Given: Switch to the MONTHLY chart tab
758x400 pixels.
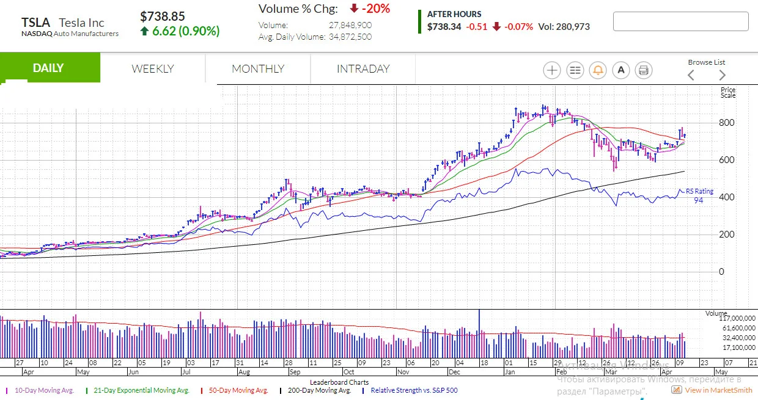Looking at the screenshot, I should pos(258,68).
